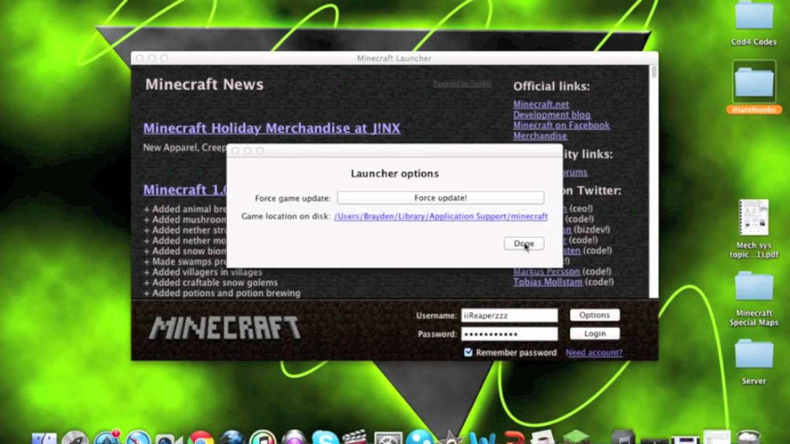Click the Minecraft logo in the launcher

(x=224, y=328)
